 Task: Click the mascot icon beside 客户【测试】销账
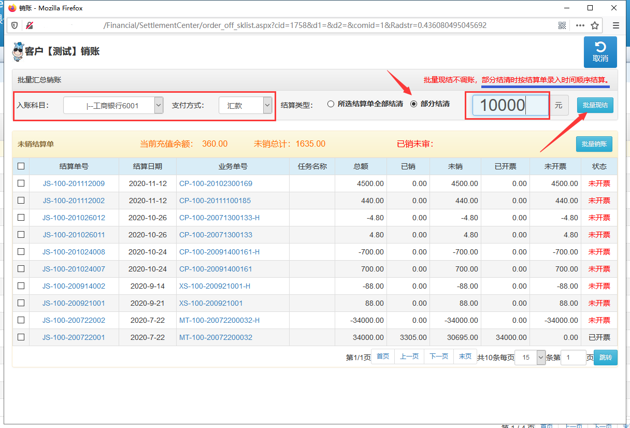pyautogui.click(x=19, y=51)
